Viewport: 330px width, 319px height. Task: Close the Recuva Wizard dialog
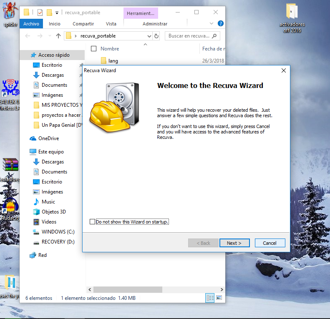pyautogui.click(x=284, y=70)
